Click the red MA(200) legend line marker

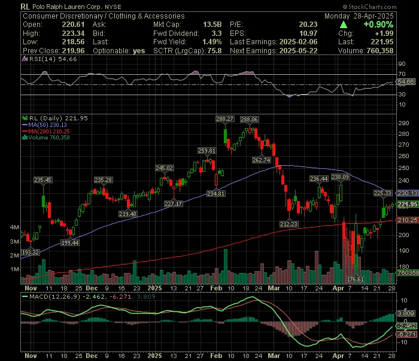[x=25, y=131]
